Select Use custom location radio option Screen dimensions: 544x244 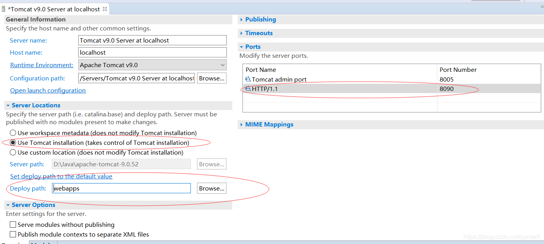pos(13,152)
